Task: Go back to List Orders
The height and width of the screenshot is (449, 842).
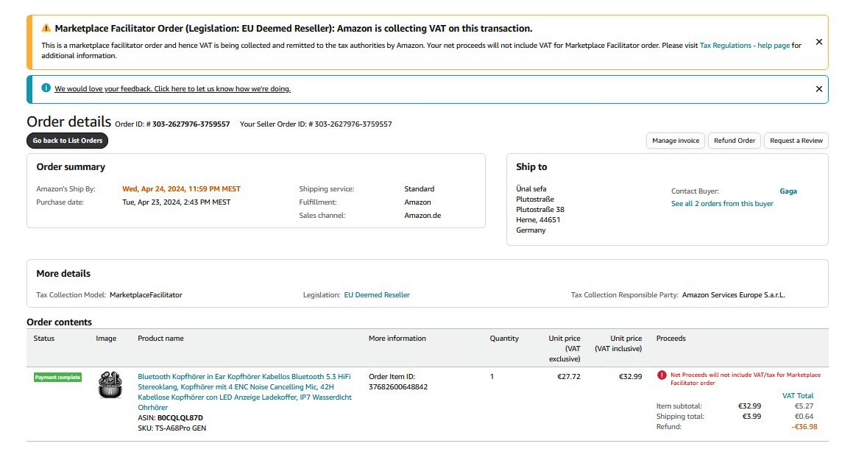Action: pyautogui.click(x=68, y=141)
